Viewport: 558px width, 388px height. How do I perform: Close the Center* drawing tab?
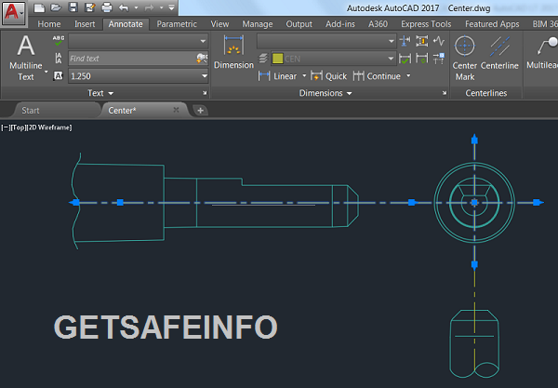point(176,110)
